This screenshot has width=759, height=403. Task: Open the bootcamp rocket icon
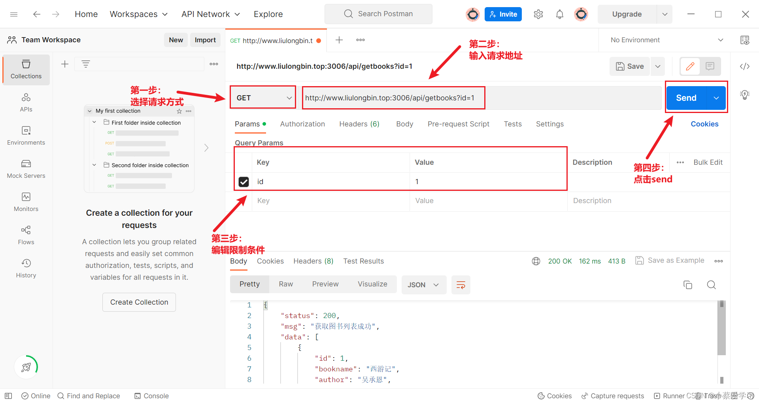(x=26, y=367)
